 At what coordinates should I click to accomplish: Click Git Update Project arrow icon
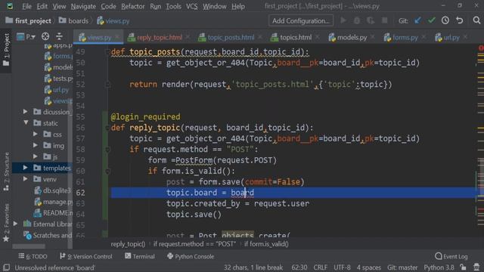click(417, 20)
